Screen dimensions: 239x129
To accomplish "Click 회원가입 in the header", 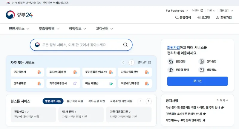I will click(224, 18).
